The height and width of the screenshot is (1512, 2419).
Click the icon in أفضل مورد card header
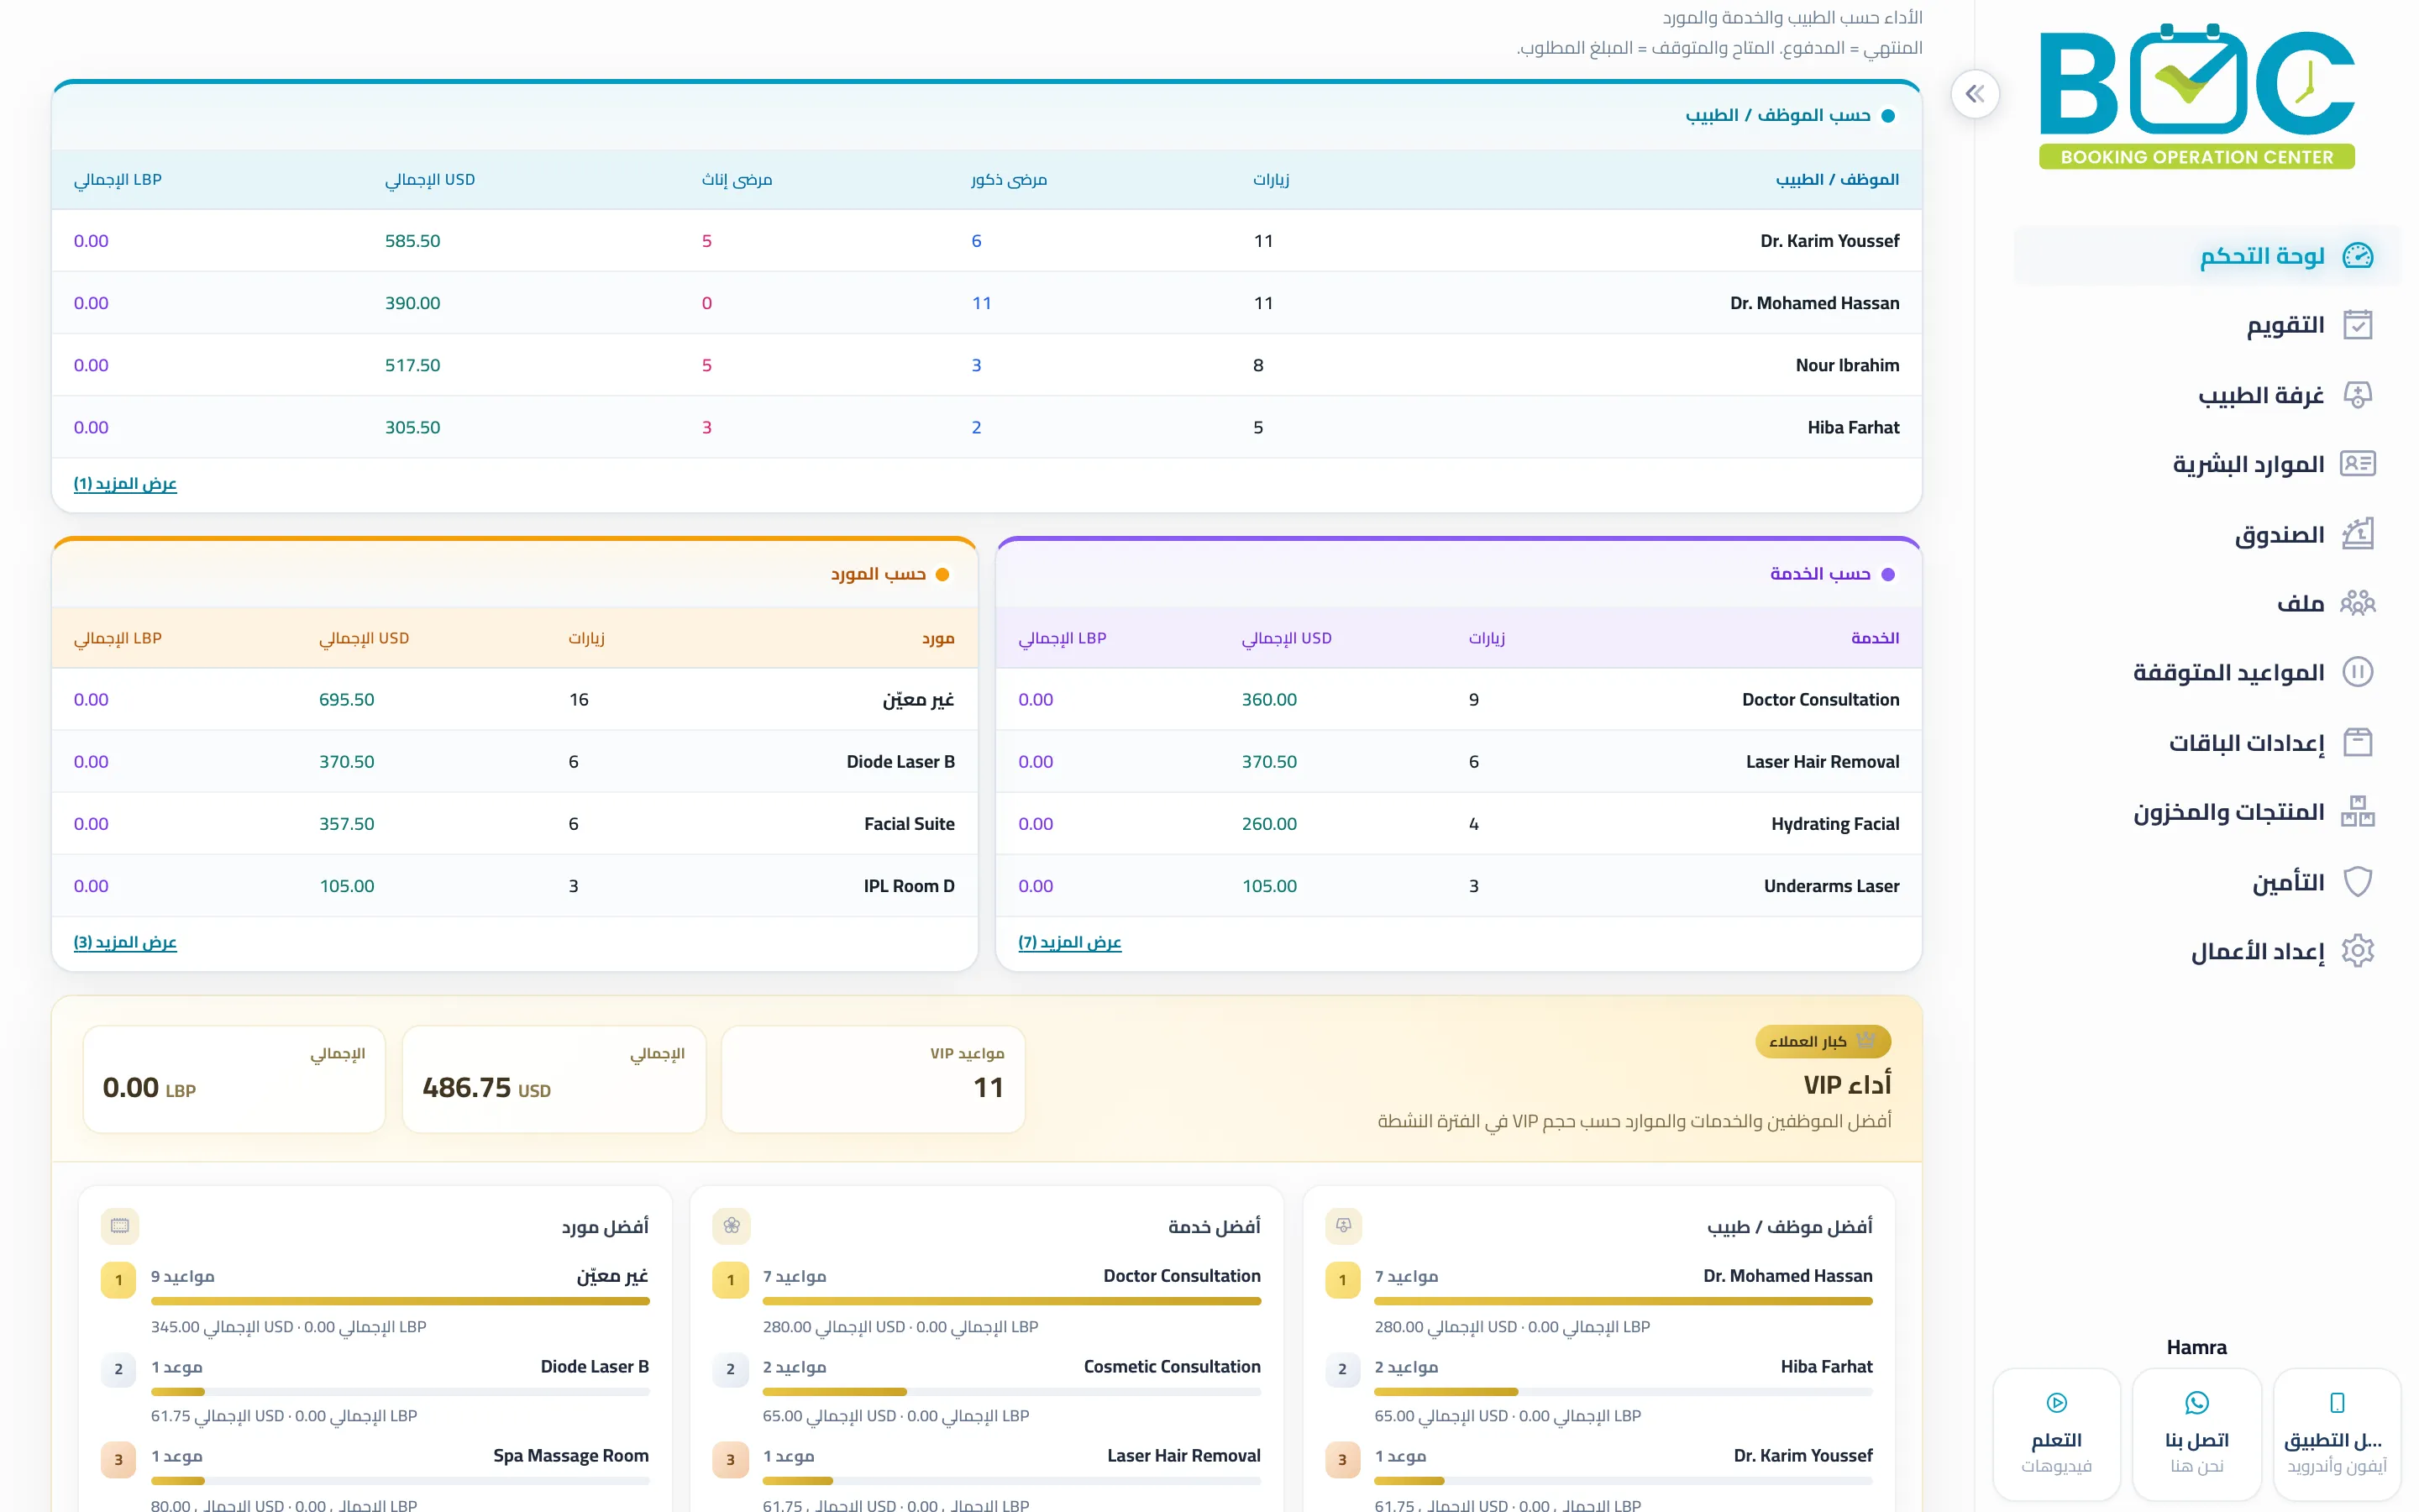click(120, 1226)
